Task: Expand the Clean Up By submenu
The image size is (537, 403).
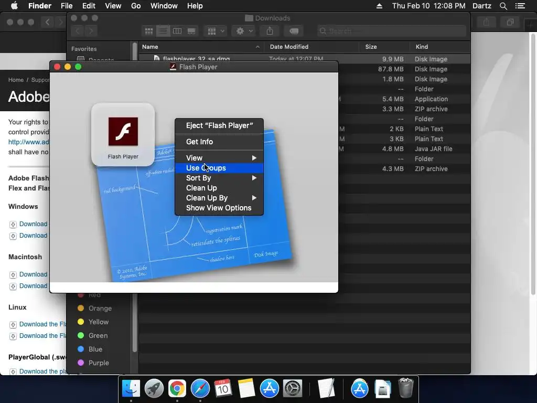Action: pos(219,198)
